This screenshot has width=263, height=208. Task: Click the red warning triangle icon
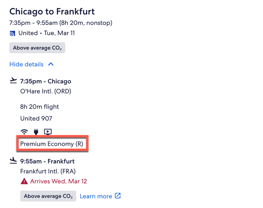click(x=24, y=181)
